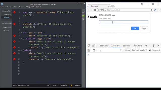This screenshot has width=161, height=90.
Task: Click the Chrome forward arrow
Action: tap(92, 10)
